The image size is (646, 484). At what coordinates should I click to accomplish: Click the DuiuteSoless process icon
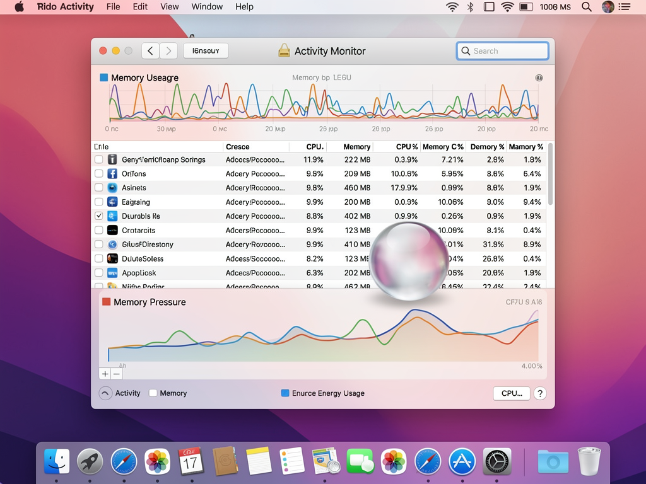(112, 258)
